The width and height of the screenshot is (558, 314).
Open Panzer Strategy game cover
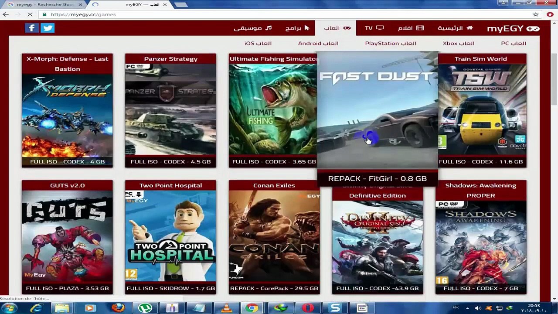(x=170, y=109)
